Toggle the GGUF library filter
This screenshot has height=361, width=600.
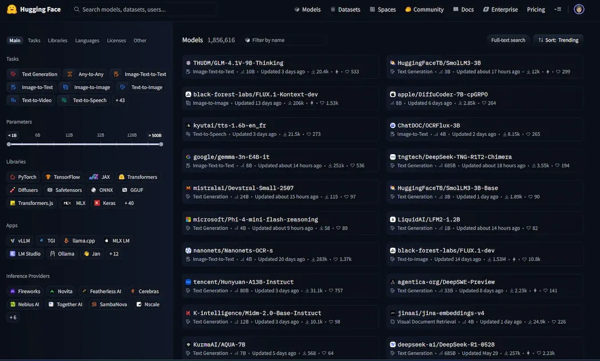pos(133,190)
